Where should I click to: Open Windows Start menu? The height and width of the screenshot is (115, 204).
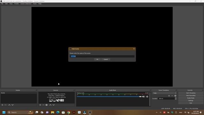(4, 112)
